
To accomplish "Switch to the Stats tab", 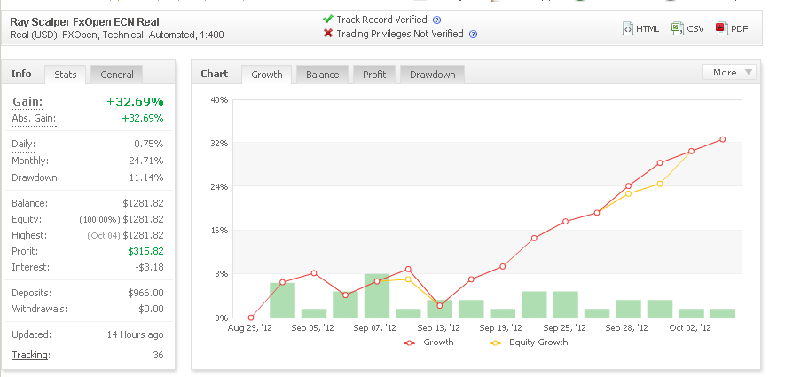I will point(65,75).
